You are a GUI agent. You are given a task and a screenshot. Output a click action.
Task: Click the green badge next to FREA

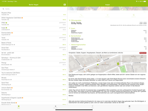[x=6, y=23]
